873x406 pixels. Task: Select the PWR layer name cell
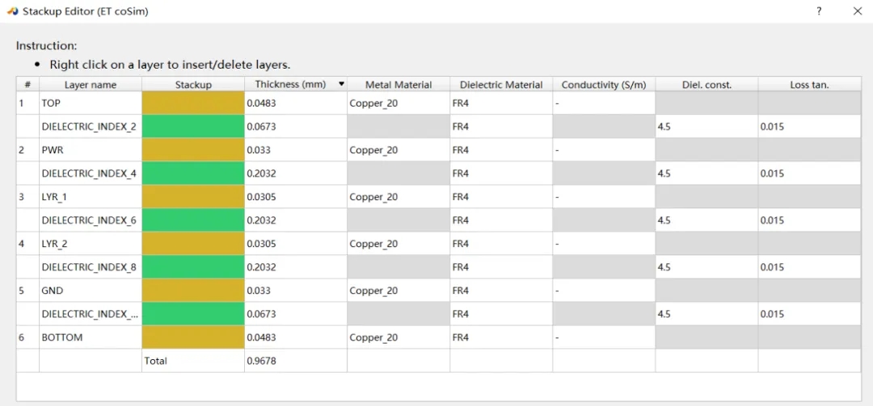[x=91, y=150]
